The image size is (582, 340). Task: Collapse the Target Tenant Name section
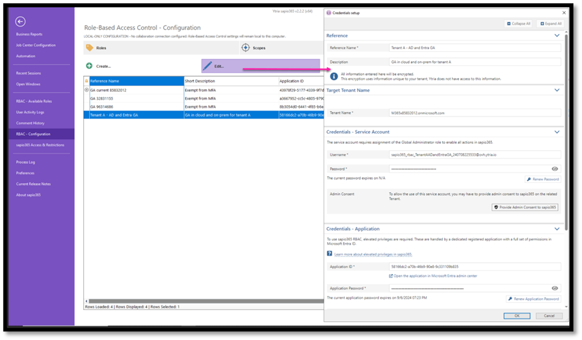pos(557,90)
